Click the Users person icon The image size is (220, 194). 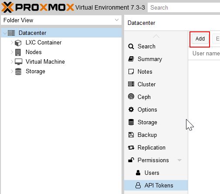coord(138,173)
